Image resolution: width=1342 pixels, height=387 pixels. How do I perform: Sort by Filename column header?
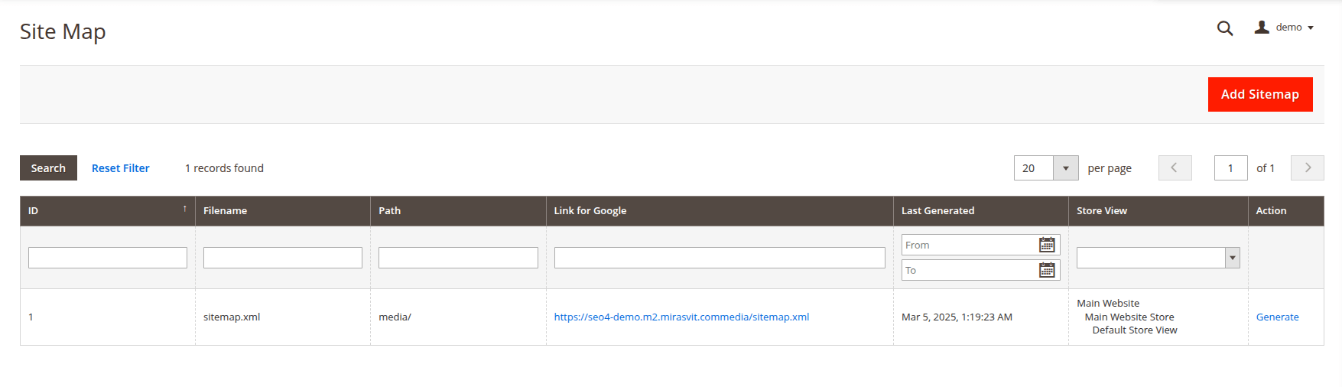(282, 210)
